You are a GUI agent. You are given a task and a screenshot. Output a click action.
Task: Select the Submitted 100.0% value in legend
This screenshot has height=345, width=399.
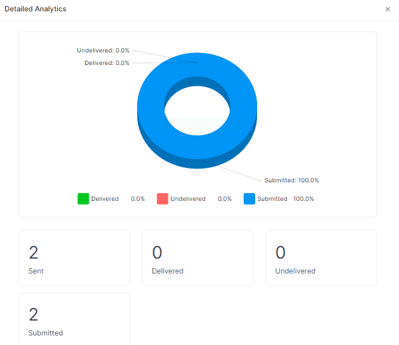304,199
